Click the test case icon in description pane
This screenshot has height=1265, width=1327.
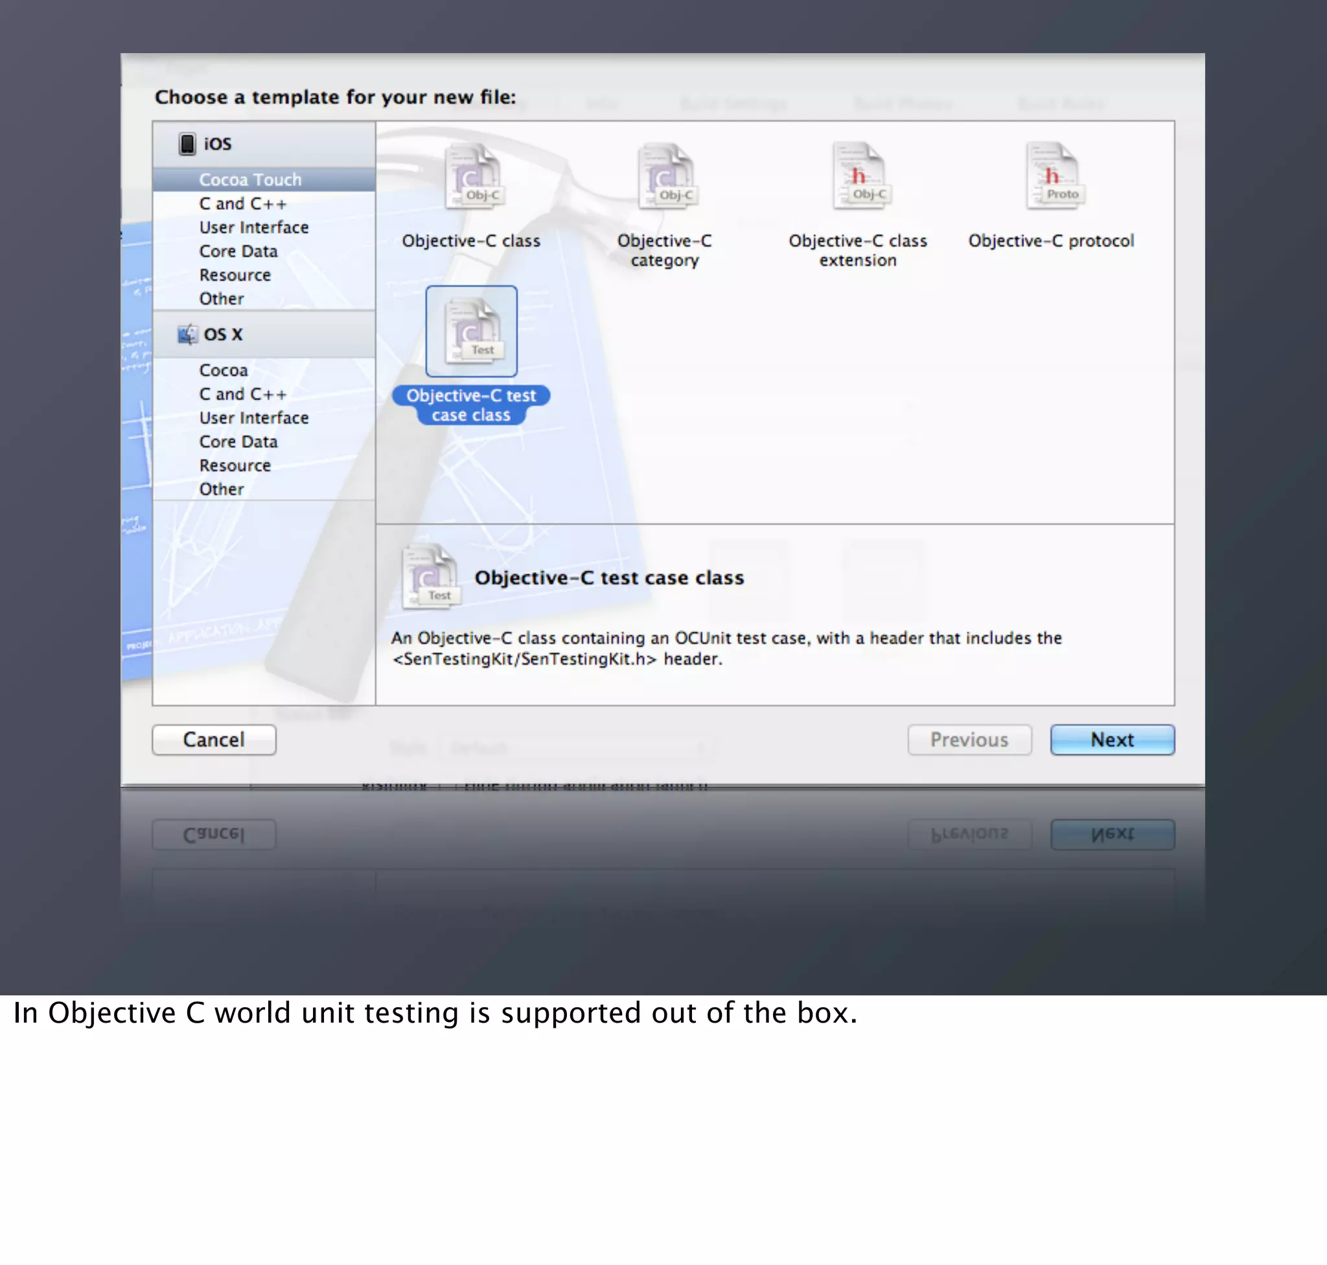(431, 577)
